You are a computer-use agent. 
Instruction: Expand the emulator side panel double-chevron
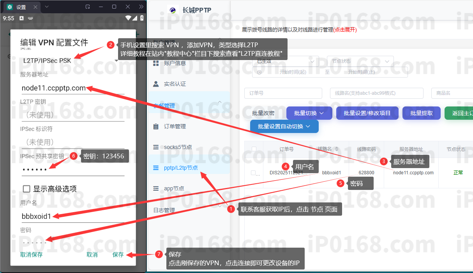click(x=141, y=7)
